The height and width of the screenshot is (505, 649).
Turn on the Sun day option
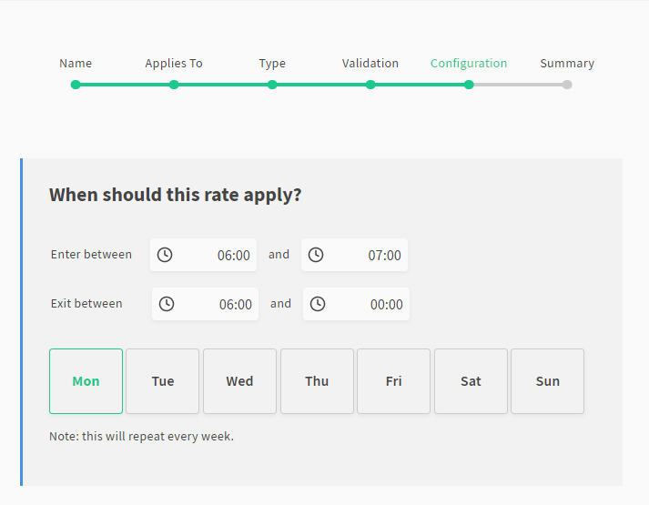click(x=547, y=381)
